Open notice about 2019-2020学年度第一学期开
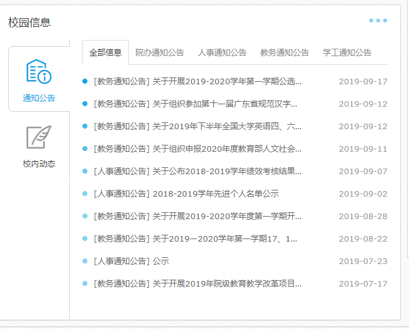 tap(197, 216)
